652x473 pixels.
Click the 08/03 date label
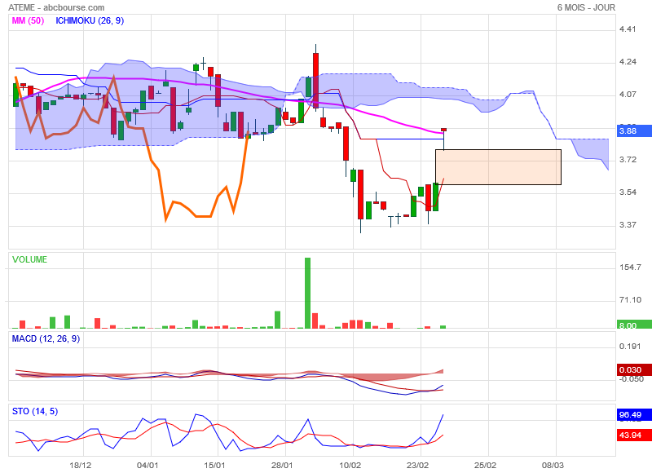pyautogui.click(x=553, y=465)
